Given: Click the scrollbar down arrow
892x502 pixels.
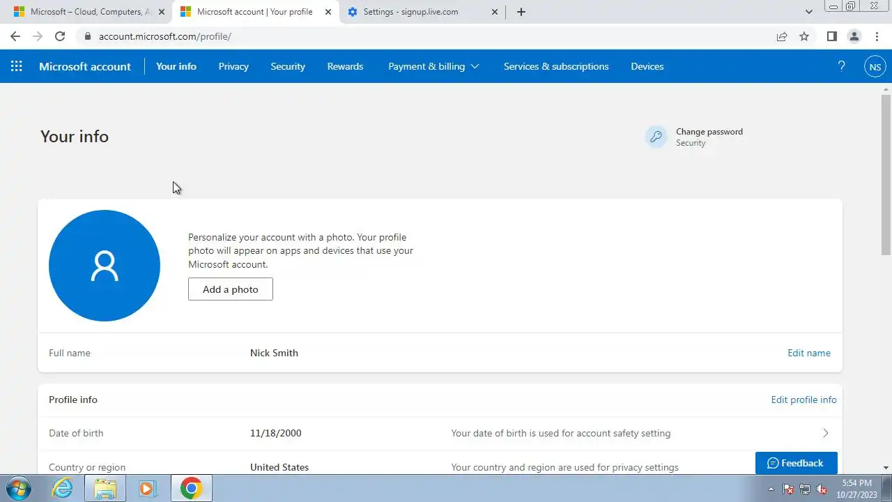Looking at the screenshot, I should 886,467.
